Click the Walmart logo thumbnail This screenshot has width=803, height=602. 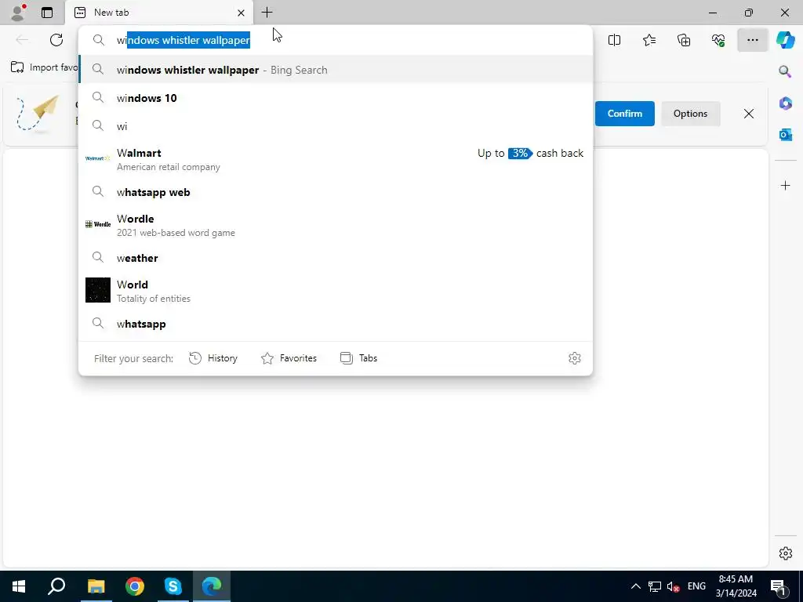tap(98, 158)
